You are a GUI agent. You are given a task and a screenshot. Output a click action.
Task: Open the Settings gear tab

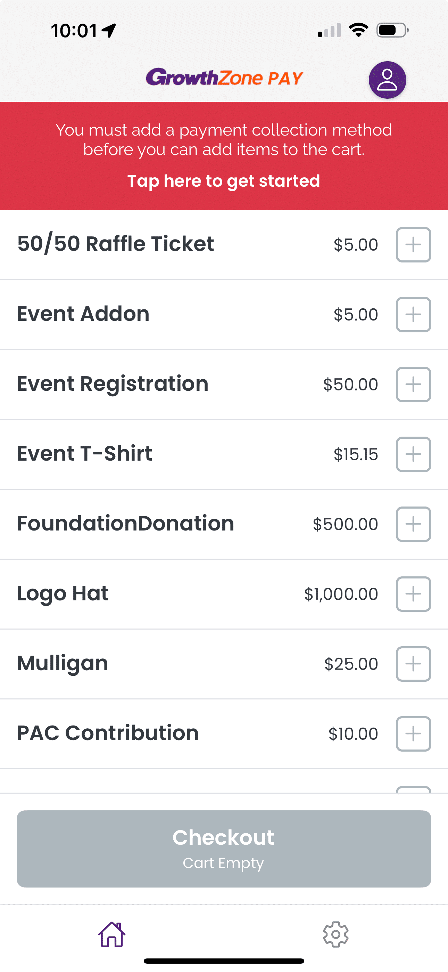coord(335,934)
